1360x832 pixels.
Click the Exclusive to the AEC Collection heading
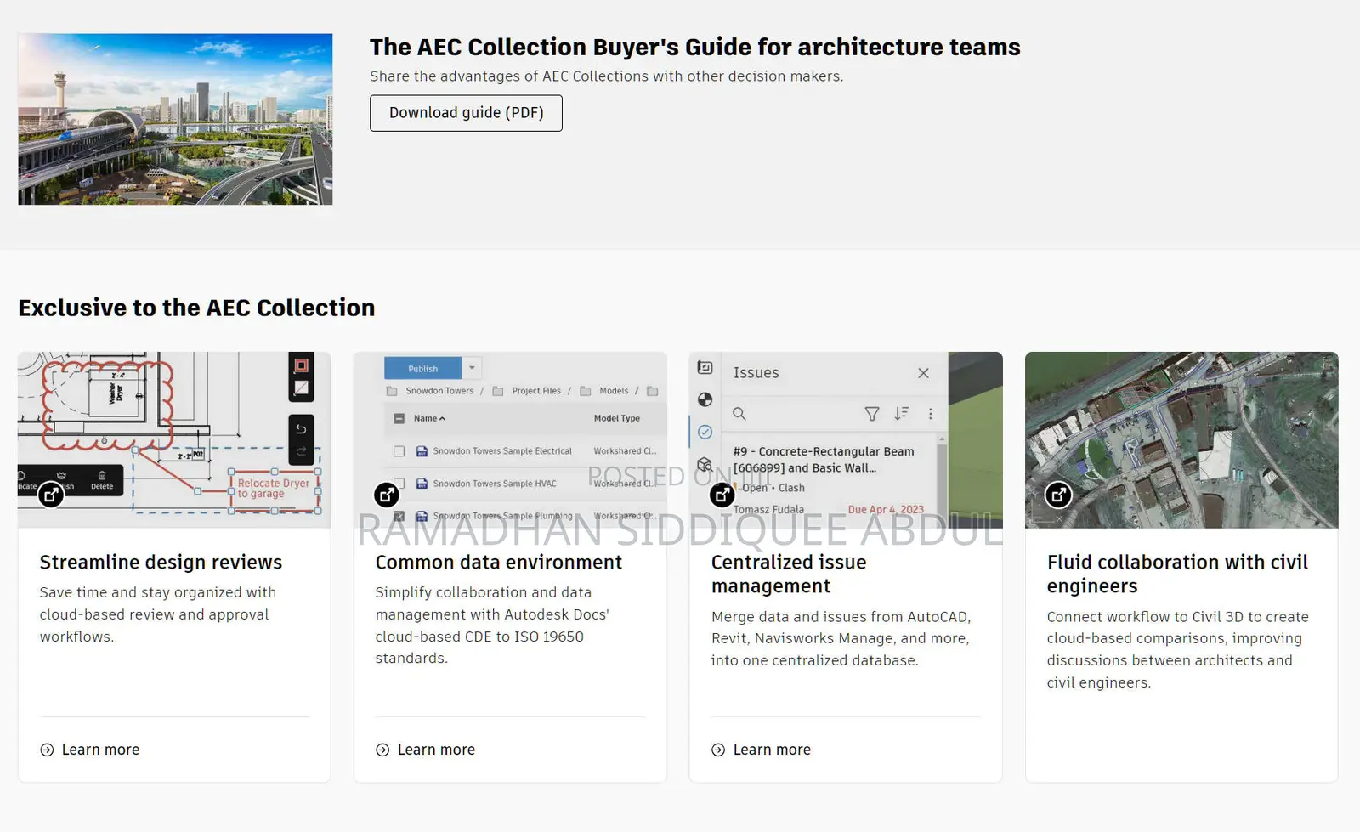pyautogui.click(x=196, y=308)
